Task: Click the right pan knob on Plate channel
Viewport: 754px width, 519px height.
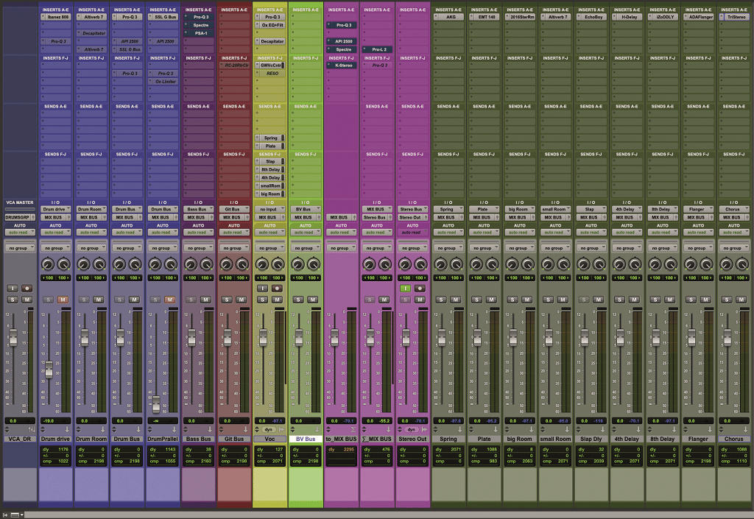Action: [x=493, y=264]
